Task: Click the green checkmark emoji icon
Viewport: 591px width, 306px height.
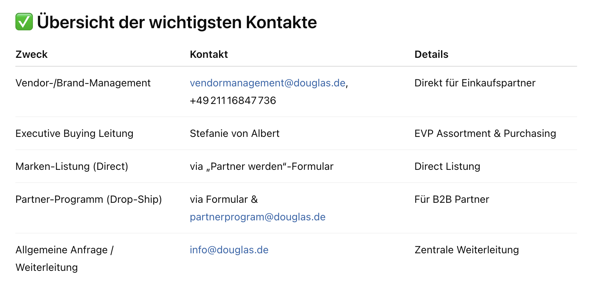Action: coord(24,22)
